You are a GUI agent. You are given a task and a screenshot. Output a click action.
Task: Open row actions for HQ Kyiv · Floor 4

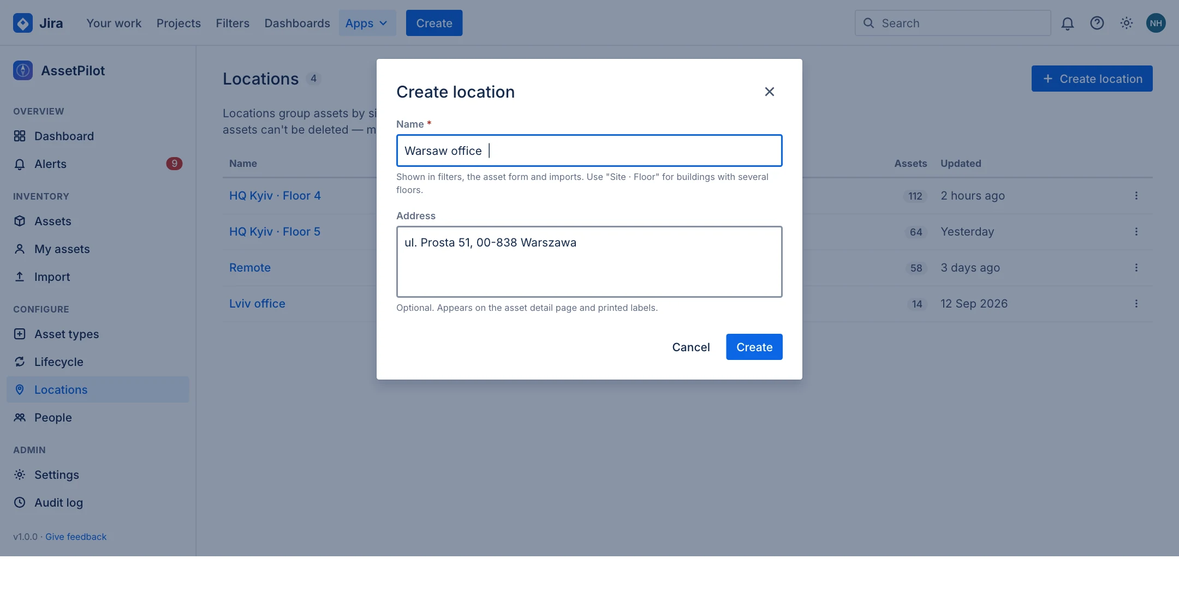coord(1136,195)
